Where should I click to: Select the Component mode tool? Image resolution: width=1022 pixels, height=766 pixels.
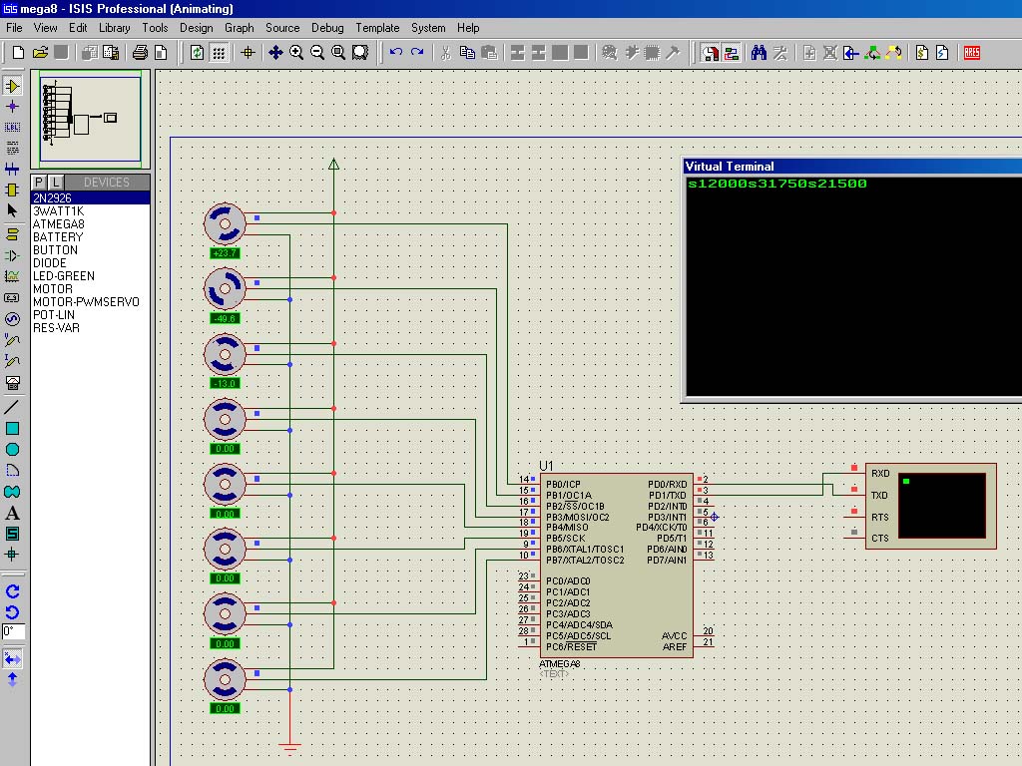(x=13, y=86)
